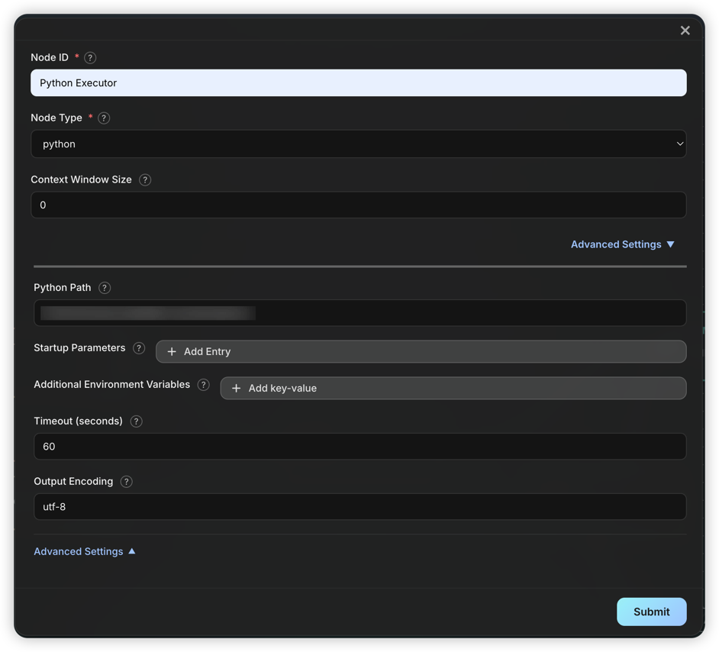719x652 pixels.
Task: Click the Node ID text field
Action: (358, 83)
